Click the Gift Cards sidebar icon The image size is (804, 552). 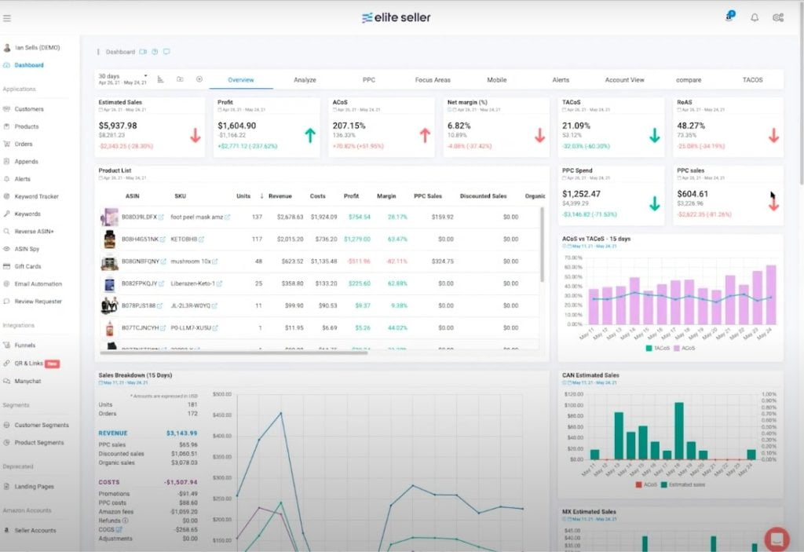point(6,266)
